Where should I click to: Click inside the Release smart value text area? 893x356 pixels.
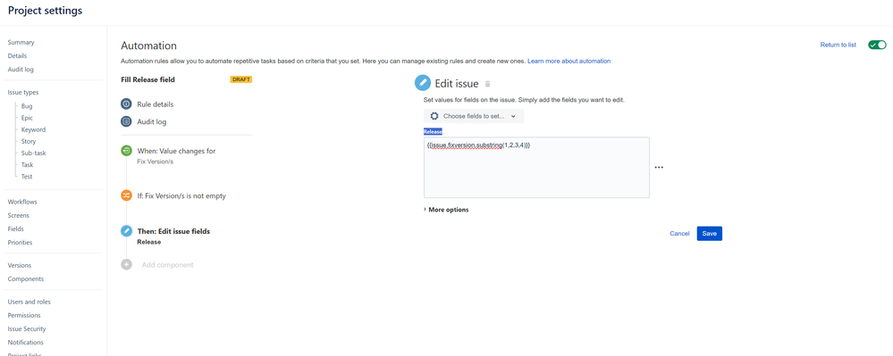pyautogui.click(x=536, y=168)
